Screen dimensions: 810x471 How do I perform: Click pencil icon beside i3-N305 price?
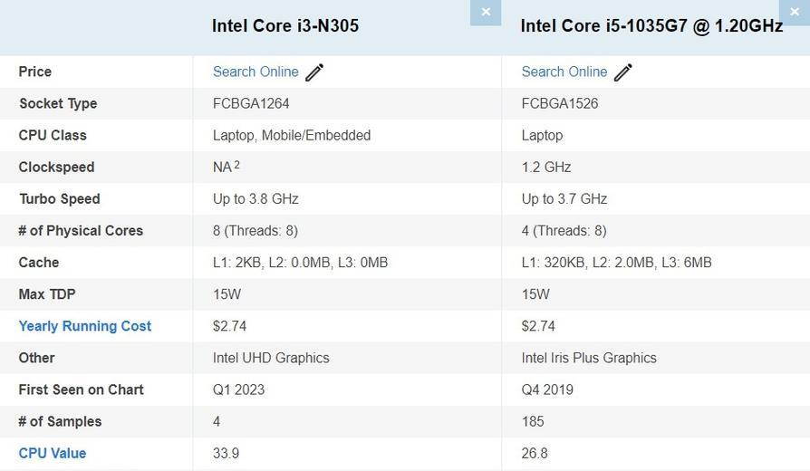314,72
